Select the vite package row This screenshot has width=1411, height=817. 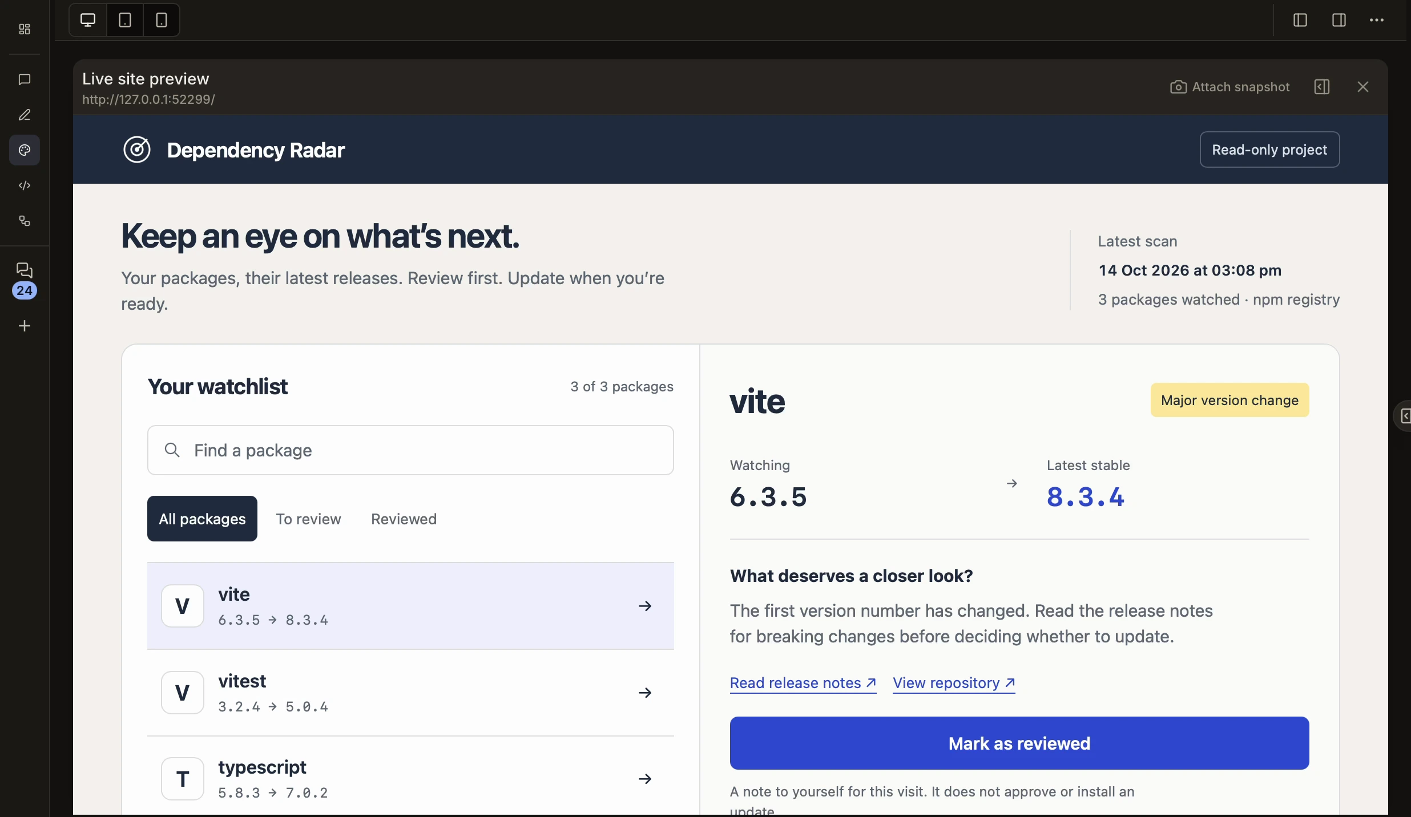410,606
